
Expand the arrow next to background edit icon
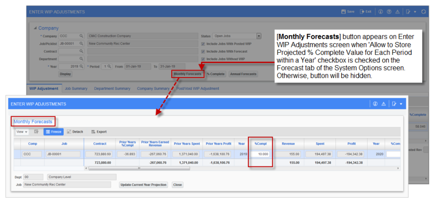[x=415, y=12]
